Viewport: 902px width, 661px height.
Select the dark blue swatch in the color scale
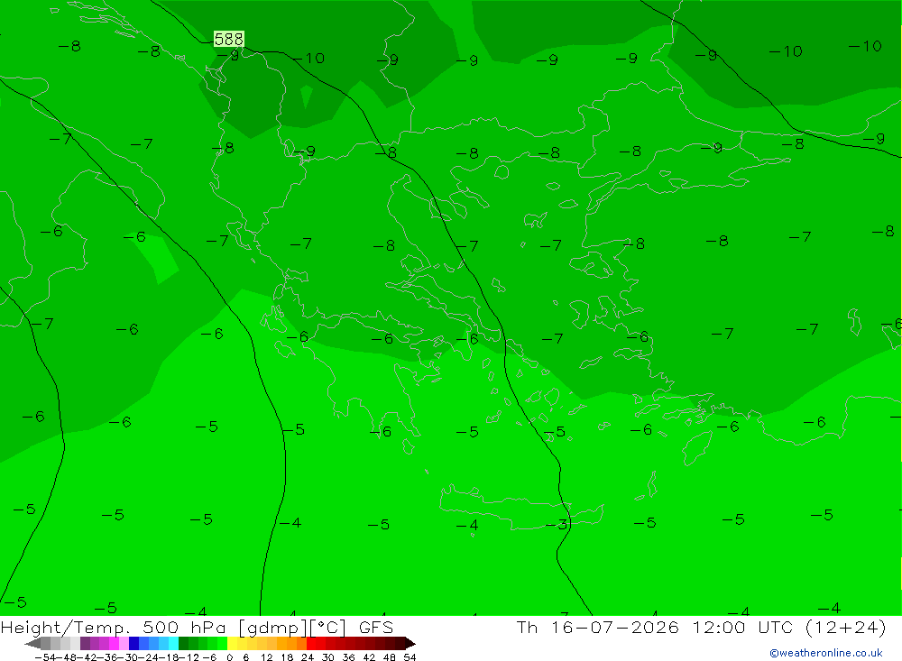pyautogui.click(x=133, y=643)
